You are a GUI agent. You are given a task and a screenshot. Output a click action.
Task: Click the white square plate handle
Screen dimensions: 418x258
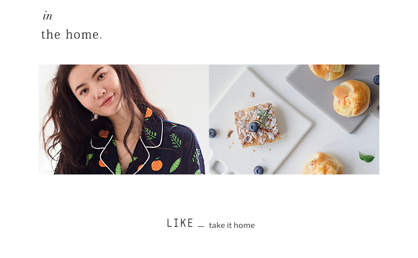point(219,167)
